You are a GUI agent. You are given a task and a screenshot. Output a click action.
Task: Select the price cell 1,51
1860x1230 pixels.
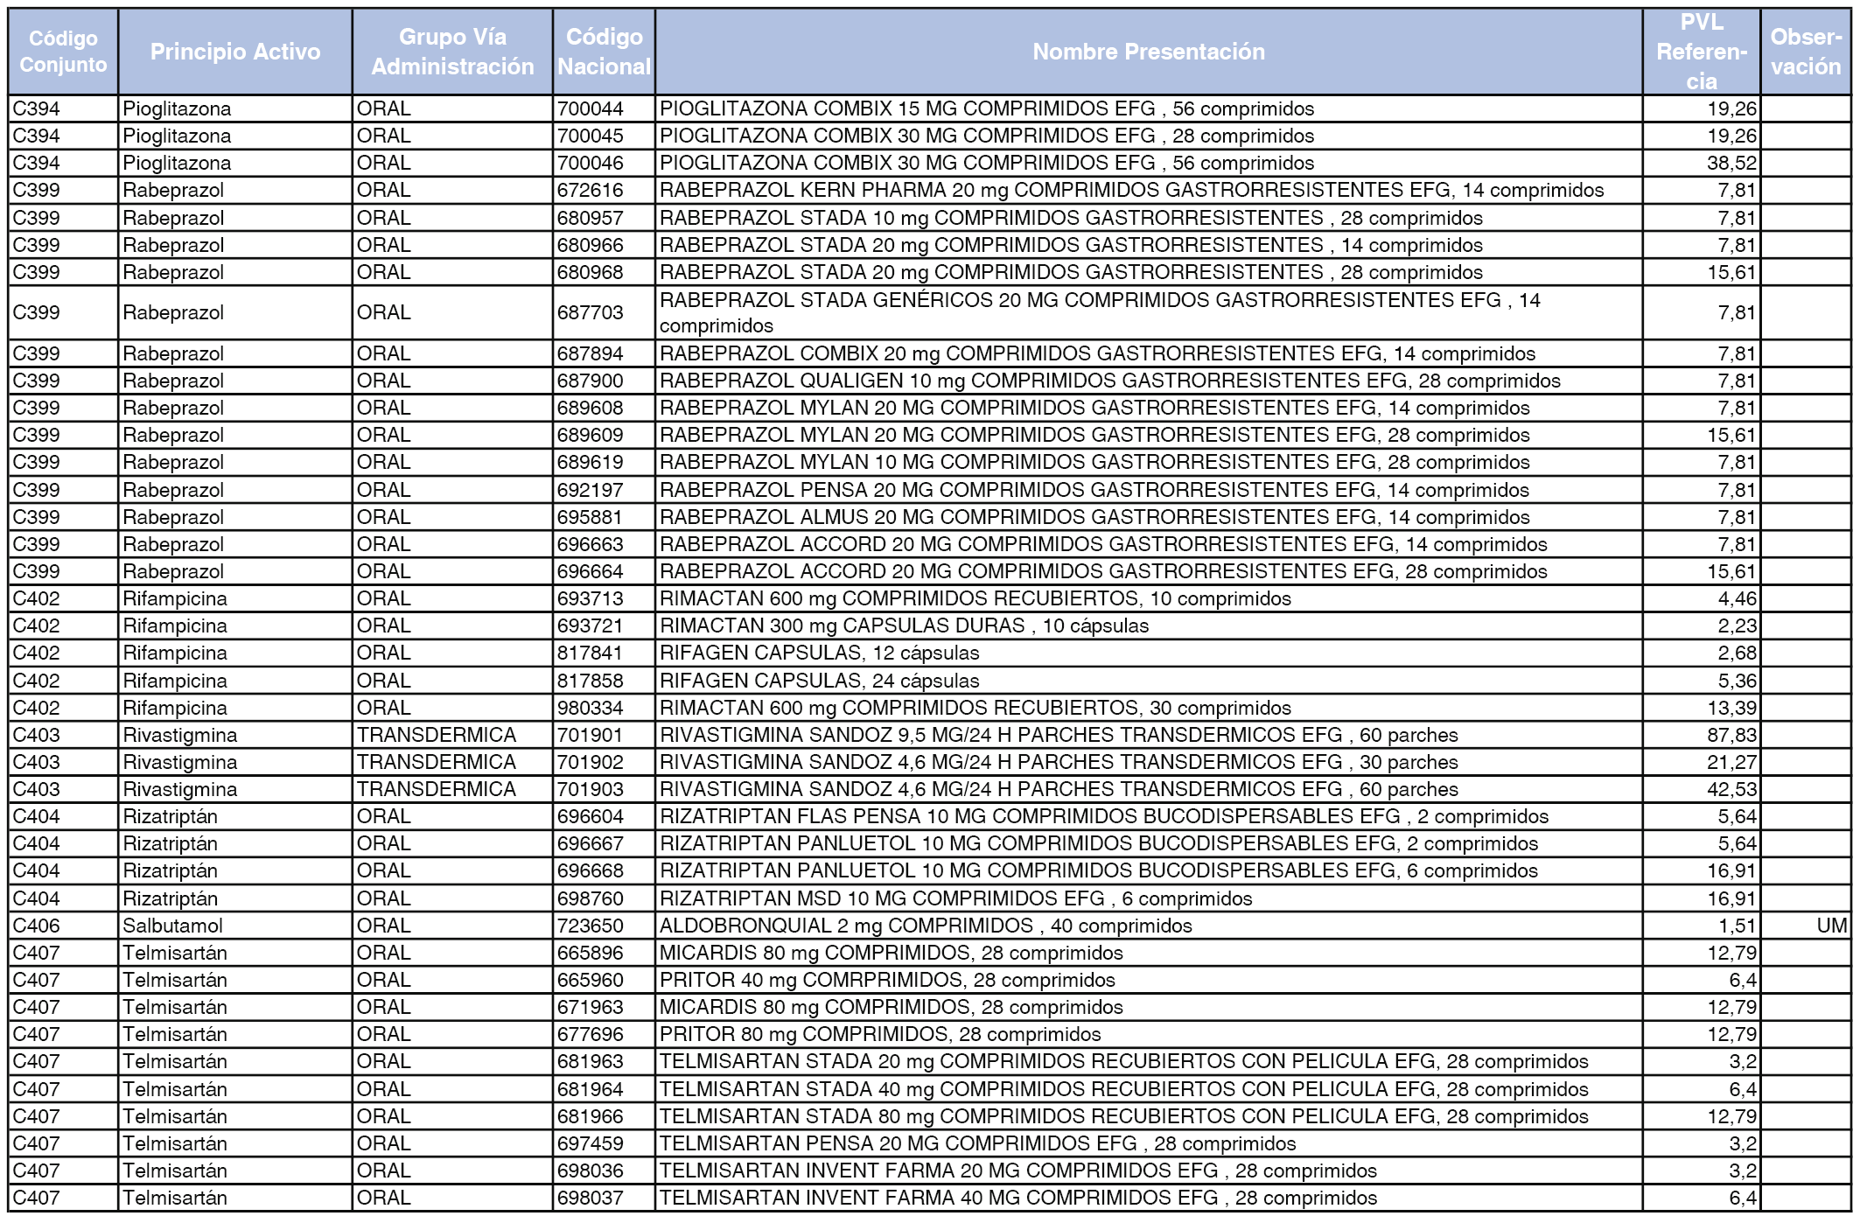pyautogui.click(x=1702, y=926)
